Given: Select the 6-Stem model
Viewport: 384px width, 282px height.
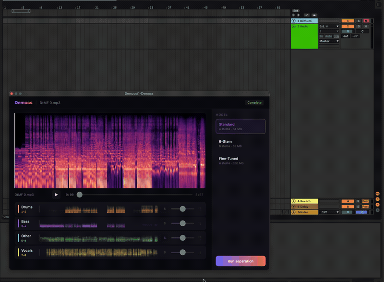Looking at the screenshot, I should pos(240,144).
